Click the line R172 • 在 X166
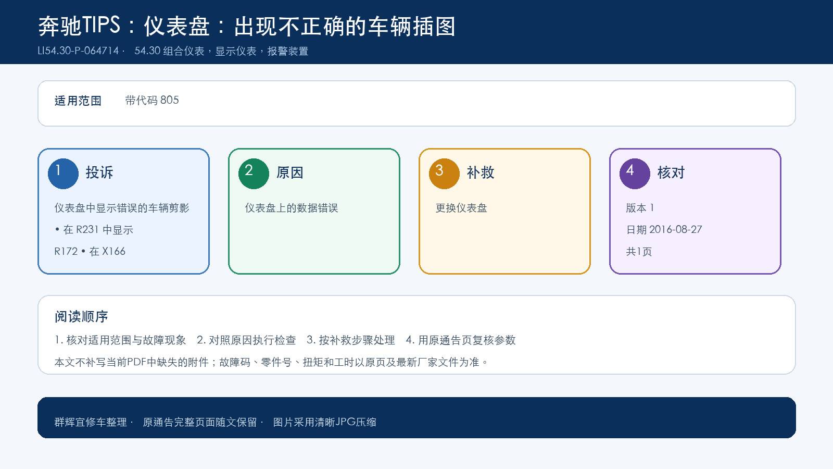 pyautogui.click(x=90, y=251)
